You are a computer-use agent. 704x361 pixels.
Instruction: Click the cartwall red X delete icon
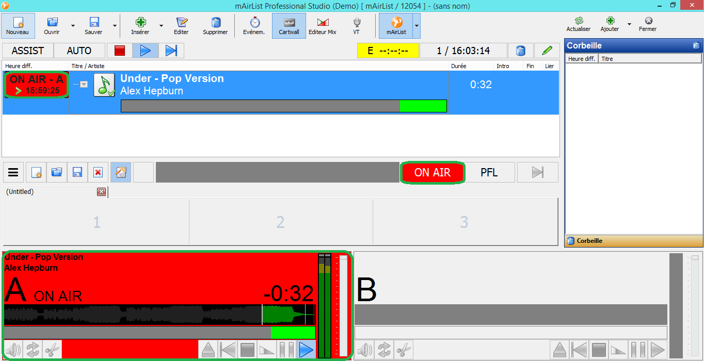click(x=98, y=172)
